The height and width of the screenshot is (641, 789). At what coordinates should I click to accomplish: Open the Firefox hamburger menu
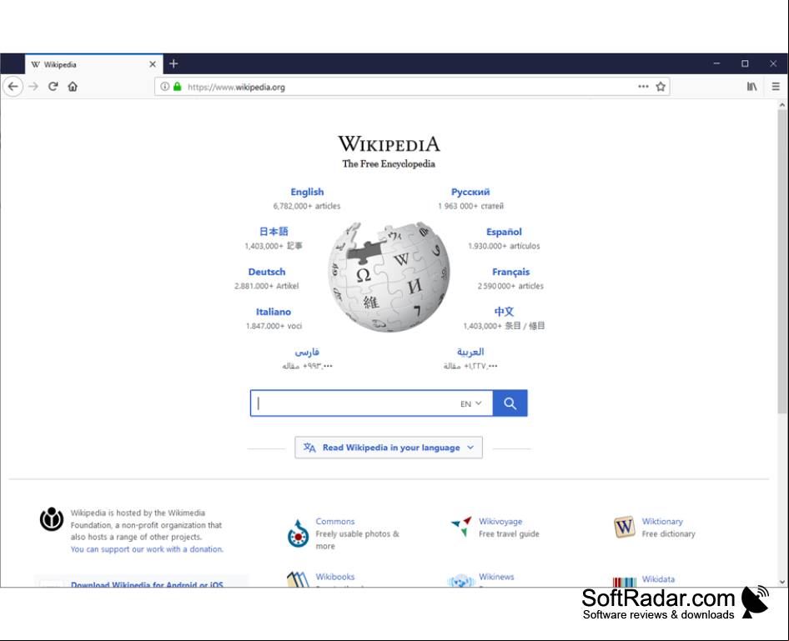(x=776, y=87)
